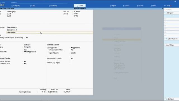179x101 pixels.
Task: Click the alias DL-26 field
Action: 9,16
